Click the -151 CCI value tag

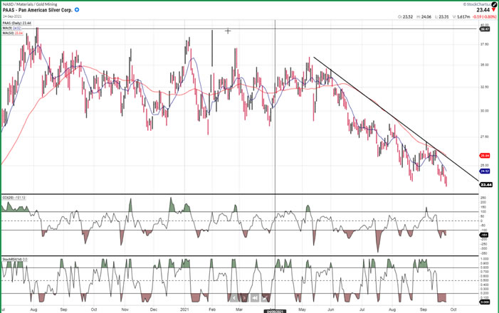coord(483,235)
